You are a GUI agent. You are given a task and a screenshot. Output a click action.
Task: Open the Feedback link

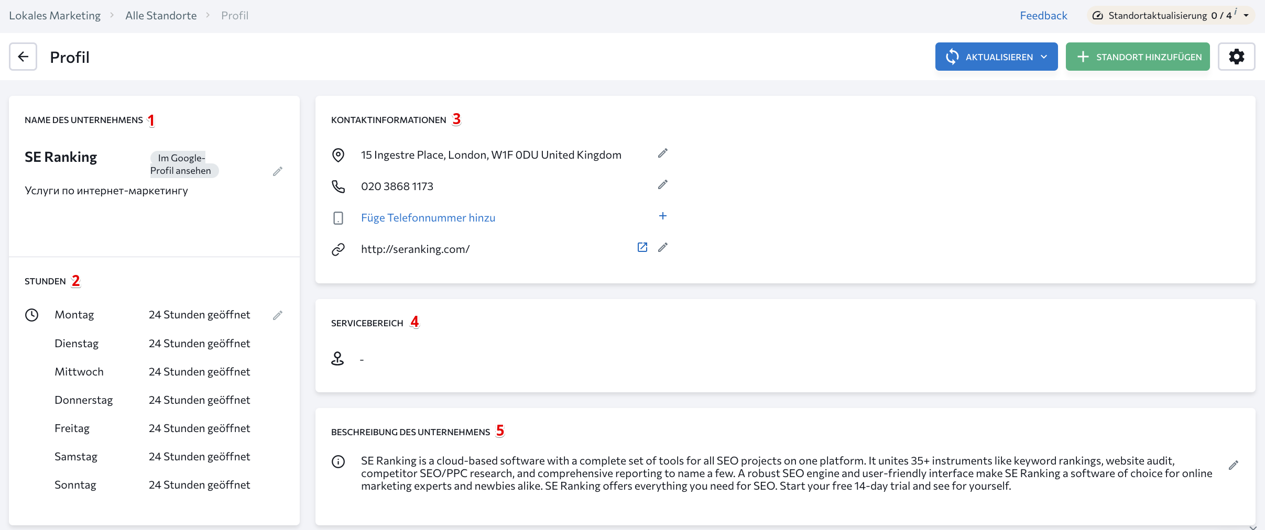point(1043,16)
